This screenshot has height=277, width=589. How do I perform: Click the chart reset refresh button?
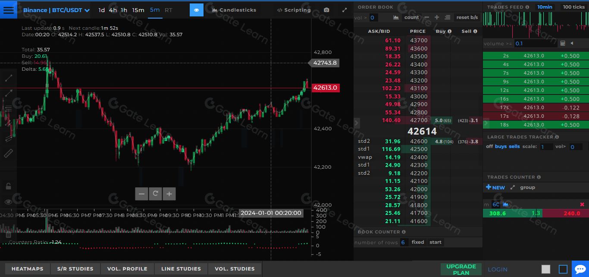(155, 194)
